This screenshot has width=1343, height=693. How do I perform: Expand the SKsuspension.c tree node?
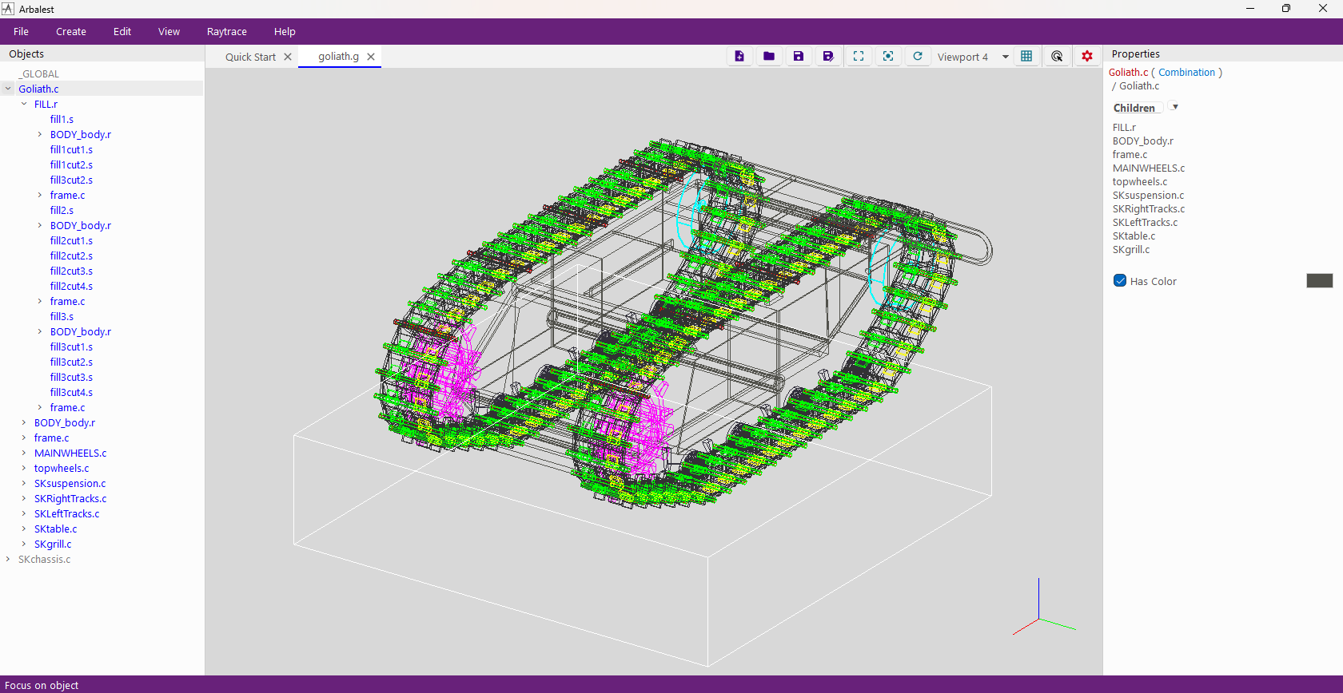click(x=24, y=483)
